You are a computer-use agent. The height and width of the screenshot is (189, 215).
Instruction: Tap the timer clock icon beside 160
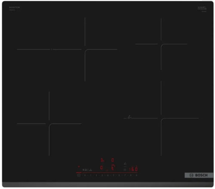(125, 170)
